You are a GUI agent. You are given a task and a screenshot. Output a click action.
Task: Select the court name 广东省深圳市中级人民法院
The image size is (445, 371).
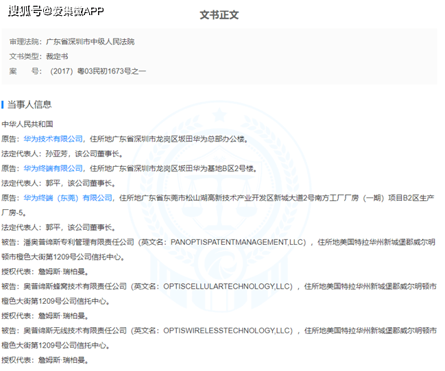[x=91, y=42]
